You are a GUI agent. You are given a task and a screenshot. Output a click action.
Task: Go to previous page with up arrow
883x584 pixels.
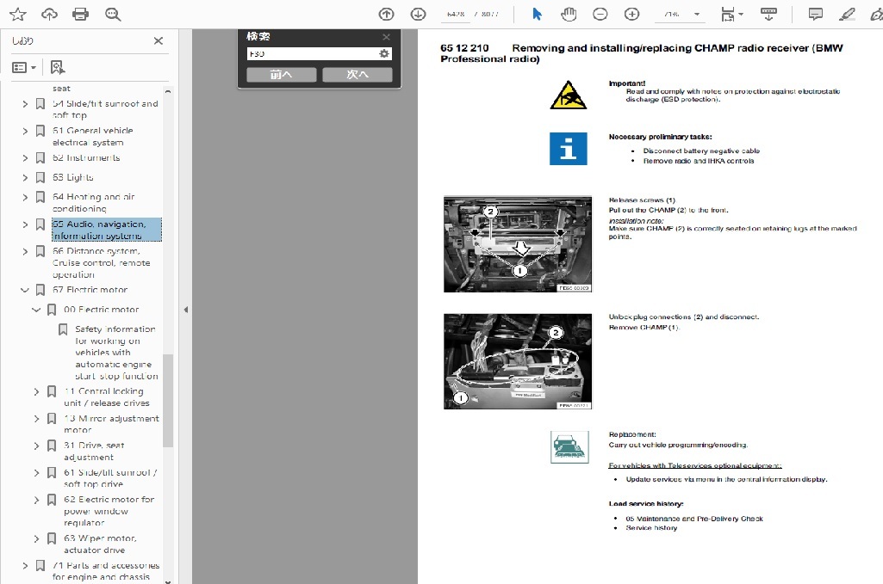point(386,14)
